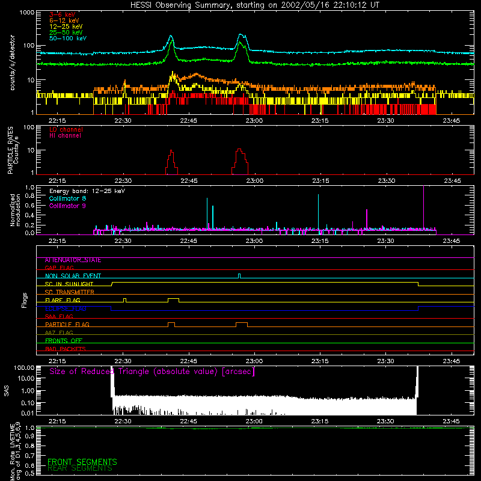Click the GAP_FLAG label

pos(59,268)
